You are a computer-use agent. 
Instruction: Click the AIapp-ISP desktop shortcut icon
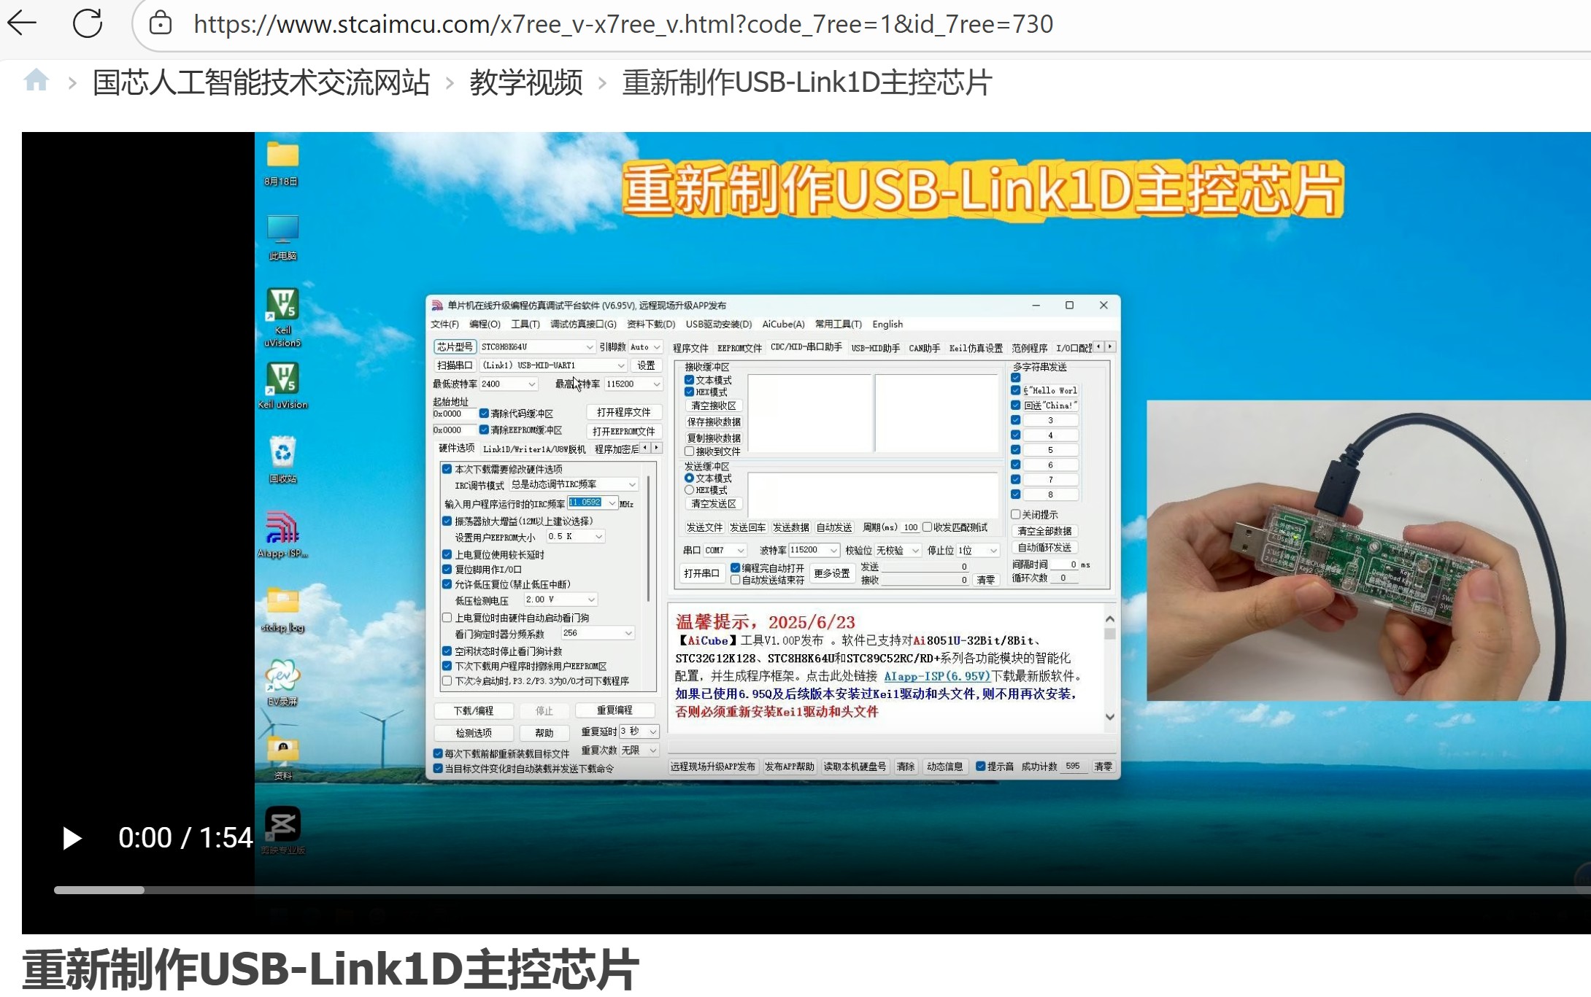click(x=282, y=529)
